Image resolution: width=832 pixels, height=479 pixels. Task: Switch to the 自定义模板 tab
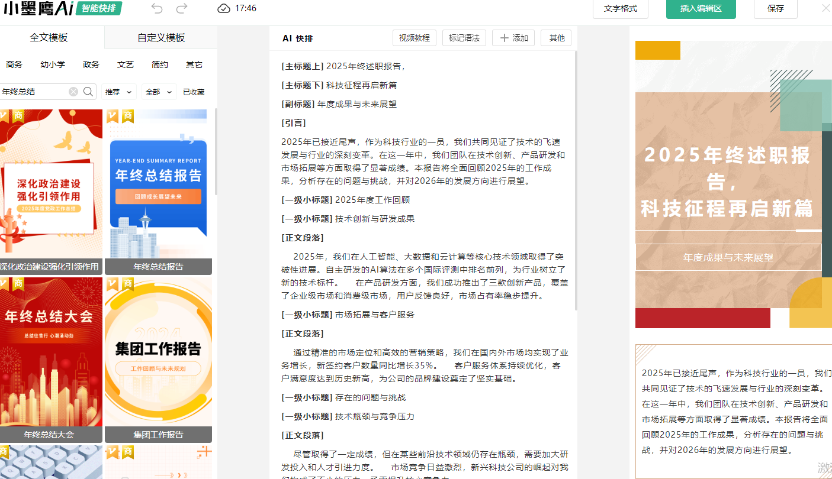[x=161, y=38]
